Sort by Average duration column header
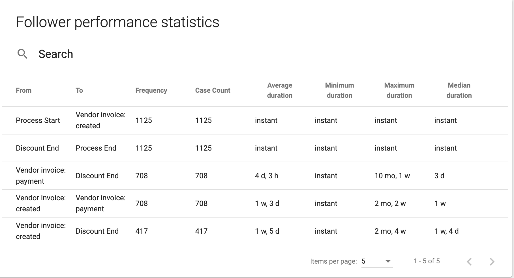Viewport: 514px width, 278px height. tap(280, 90)
